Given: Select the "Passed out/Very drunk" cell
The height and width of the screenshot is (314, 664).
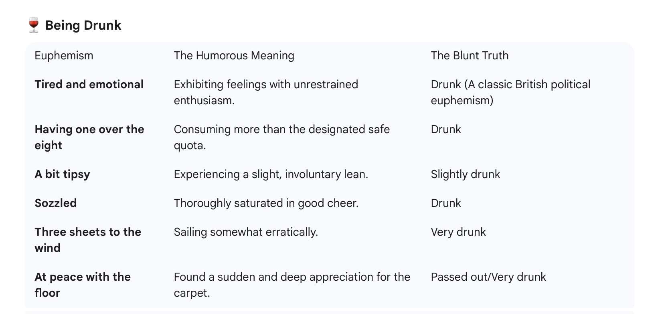Looking at the screenshot, I should tap(488, 277).
